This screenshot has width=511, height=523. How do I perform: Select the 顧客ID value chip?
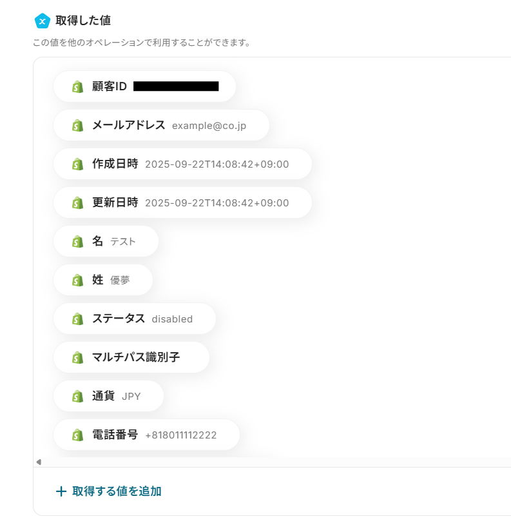coord(145,86)
